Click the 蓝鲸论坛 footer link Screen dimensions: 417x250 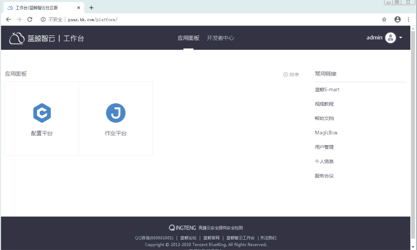188,238
